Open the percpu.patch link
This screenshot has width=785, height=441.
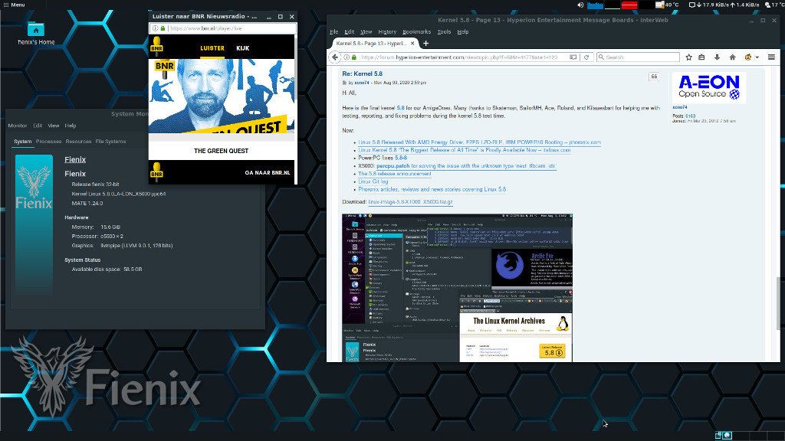click(393, 166)
